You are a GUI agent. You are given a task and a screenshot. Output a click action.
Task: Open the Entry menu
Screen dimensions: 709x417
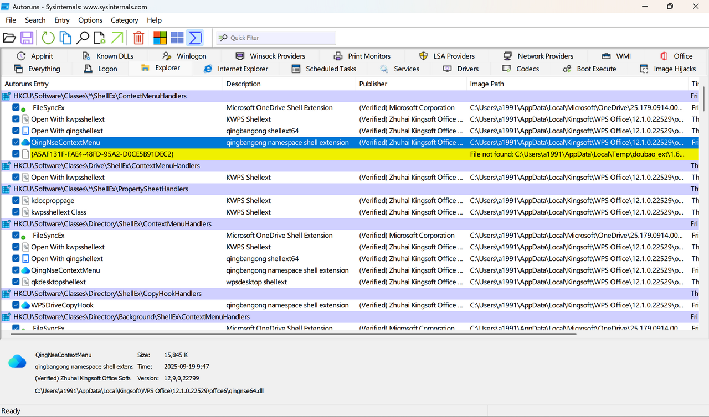[x=62, y=20]
